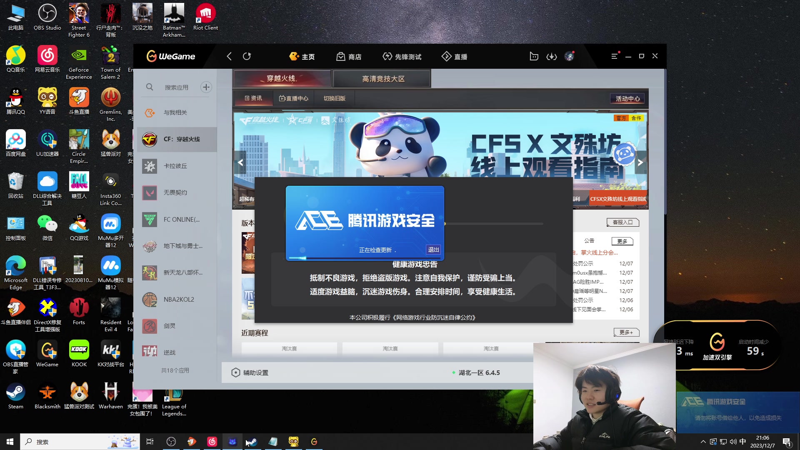Click the blue chat assistant bubble
Image resolution: width=800 pixels, height=450 pixels.
624,154
